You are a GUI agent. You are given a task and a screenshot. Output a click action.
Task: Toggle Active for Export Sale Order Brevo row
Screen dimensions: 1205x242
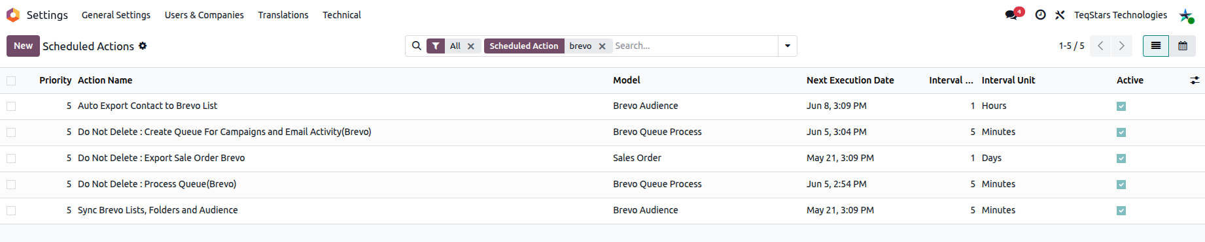[x=1121, y=159]
